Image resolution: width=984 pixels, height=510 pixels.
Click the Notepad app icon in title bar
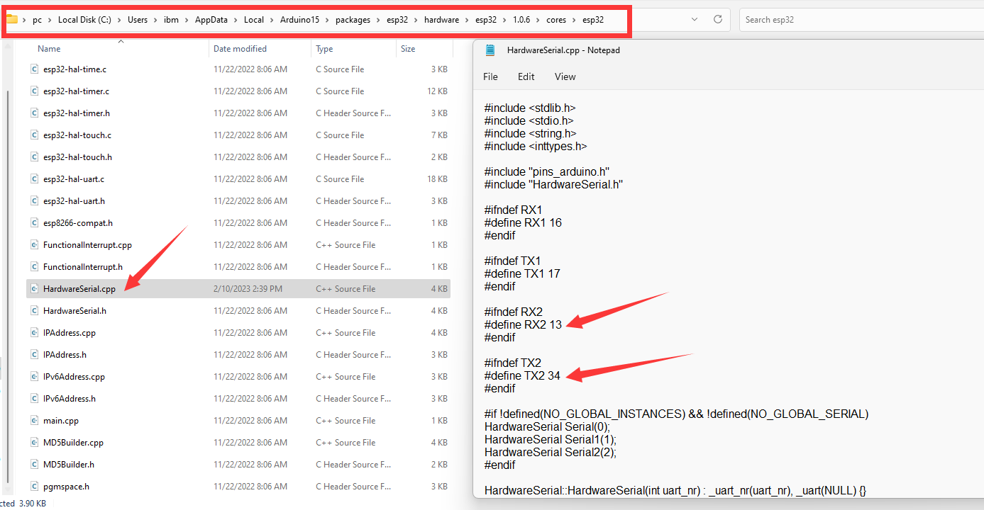(x=490, y=50)
